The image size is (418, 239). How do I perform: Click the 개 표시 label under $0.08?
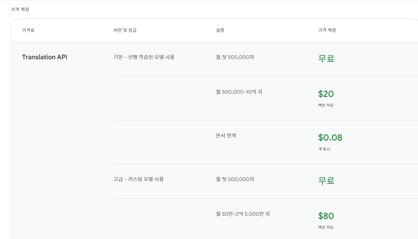click(x=324, y=149)
